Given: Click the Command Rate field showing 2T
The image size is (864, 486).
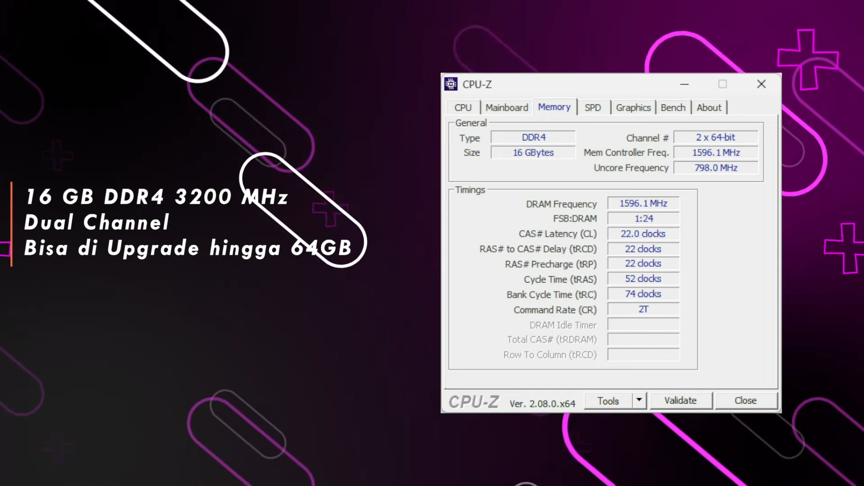Looking at the screenshot, I should 643,309.
